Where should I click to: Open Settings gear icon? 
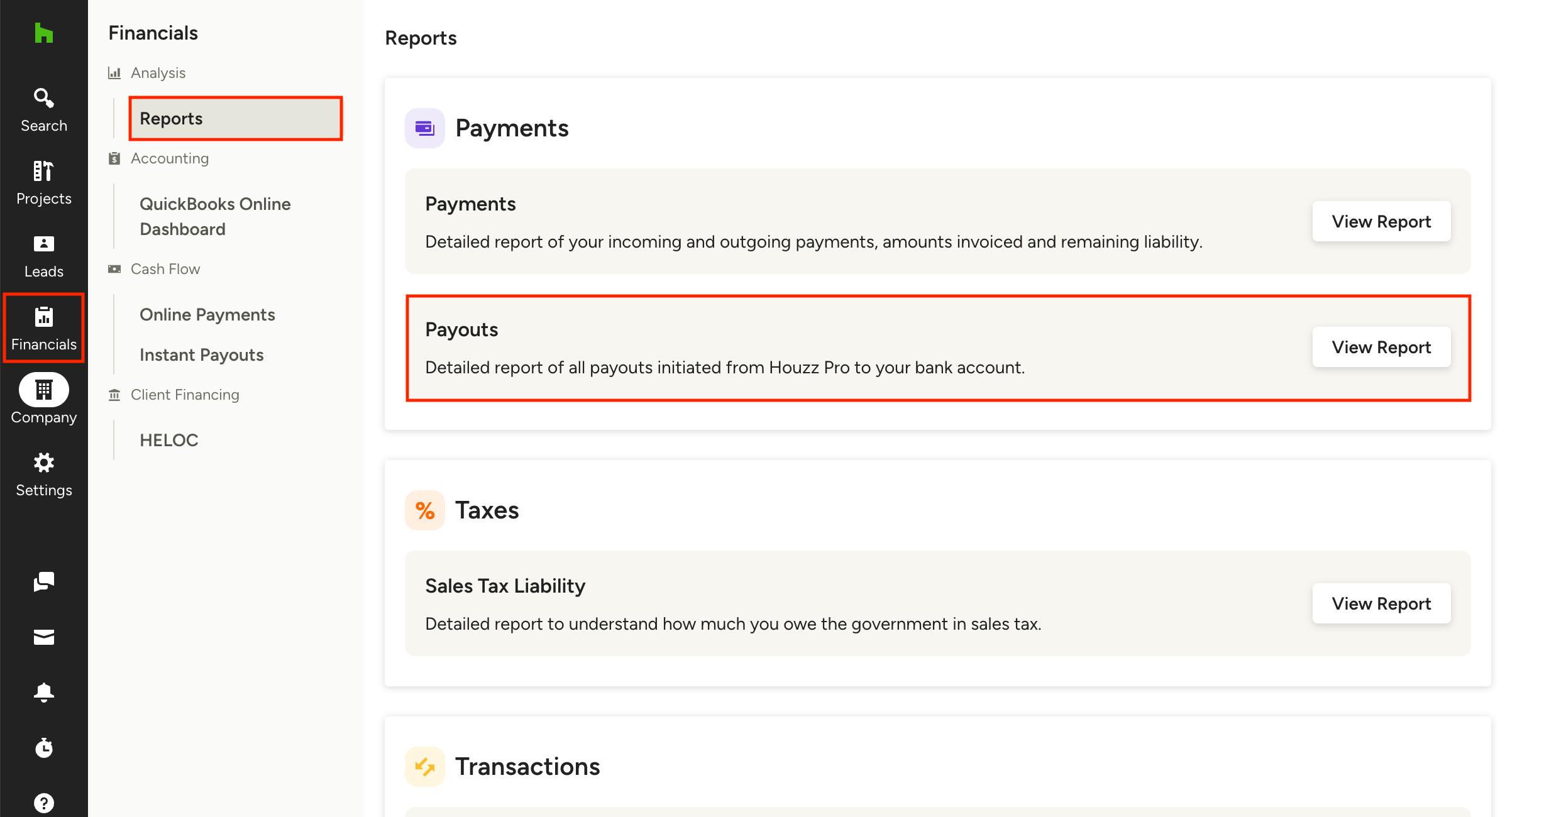pyautogui.click(x=43, y=474)
